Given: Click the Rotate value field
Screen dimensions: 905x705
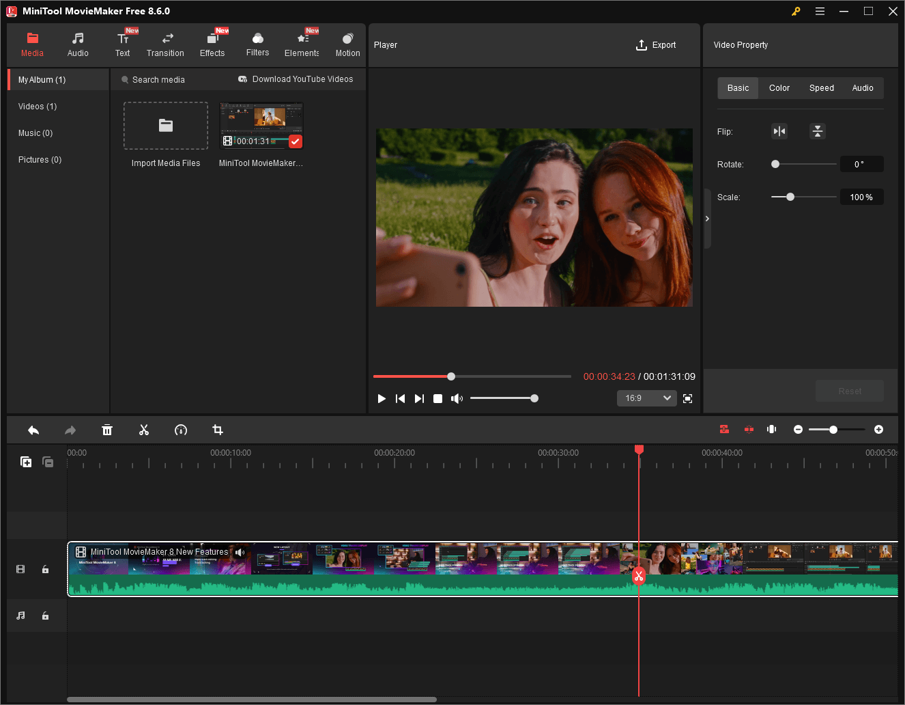Looking at the screenshot, I should coord(861,164).
